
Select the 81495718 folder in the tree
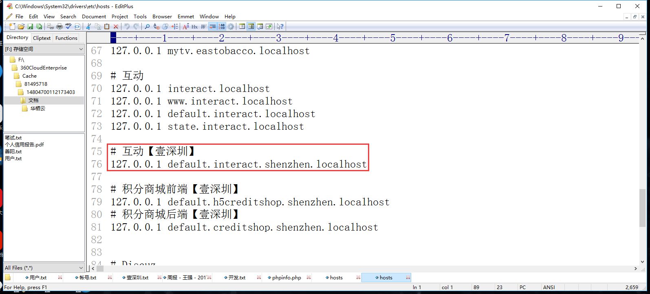(36, 84)
